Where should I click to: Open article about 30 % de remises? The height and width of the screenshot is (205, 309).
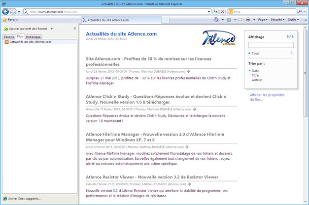[x=149, y=61]
